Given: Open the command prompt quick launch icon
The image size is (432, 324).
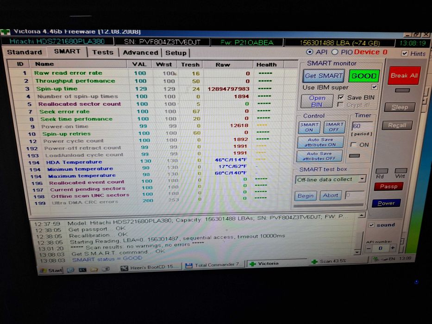Looking at the screenshot, I should tap(83, 270).
